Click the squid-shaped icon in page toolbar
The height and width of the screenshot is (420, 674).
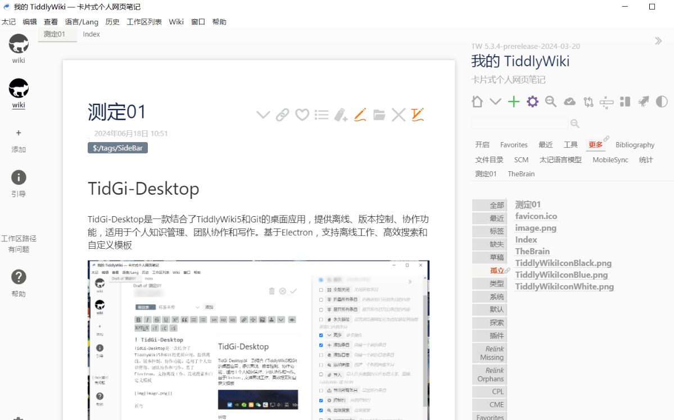point(644,102)
